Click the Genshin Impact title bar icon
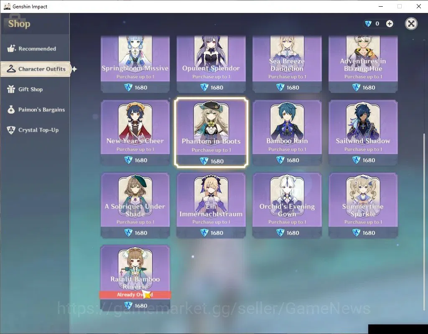This screenshot has width=428, height=334. (x=7, y=6)
